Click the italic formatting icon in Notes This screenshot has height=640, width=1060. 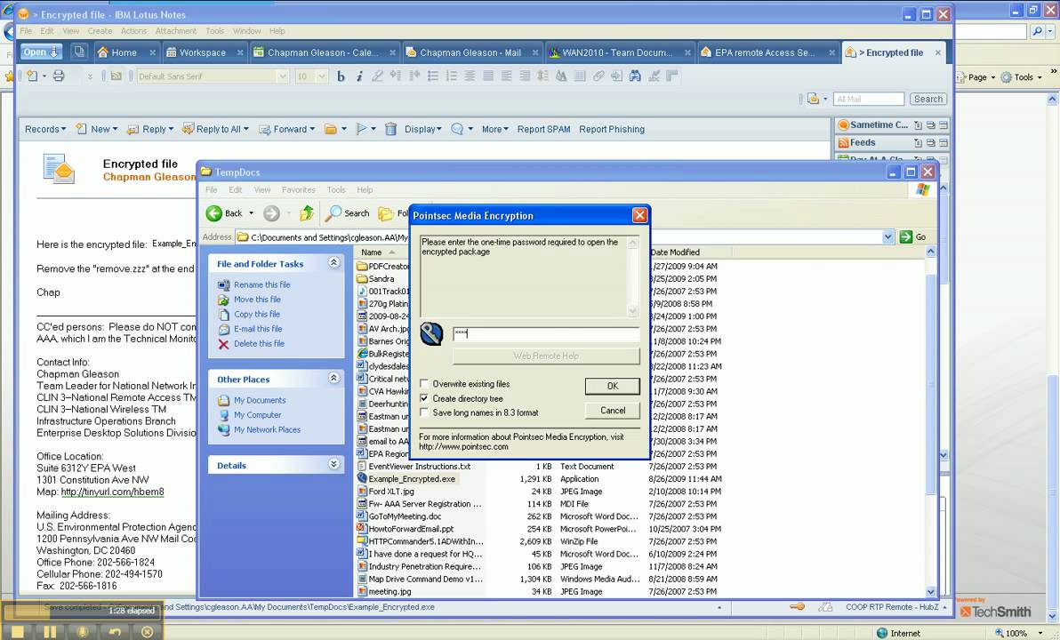coord(359,76)
